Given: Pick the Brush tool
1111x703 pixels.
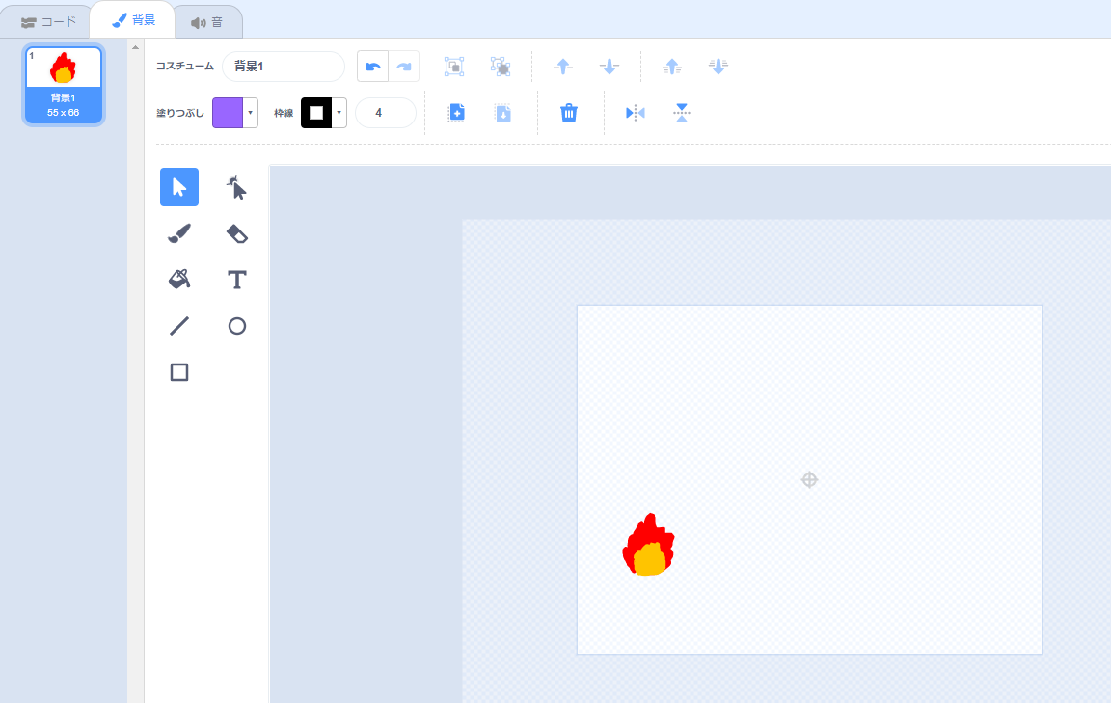Looking at the screenshot, I should (x=179, y=233).
